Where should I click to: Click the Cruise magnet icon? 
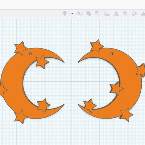point(125,14)
